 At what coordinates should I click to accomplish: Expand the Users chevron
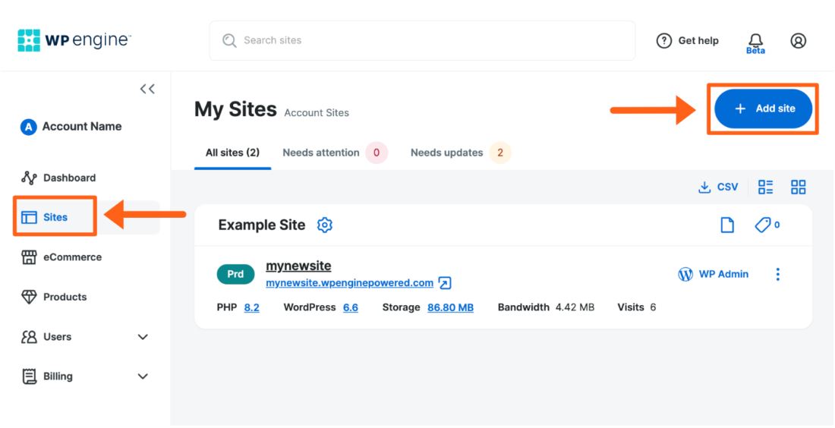(x=143, y=337)
